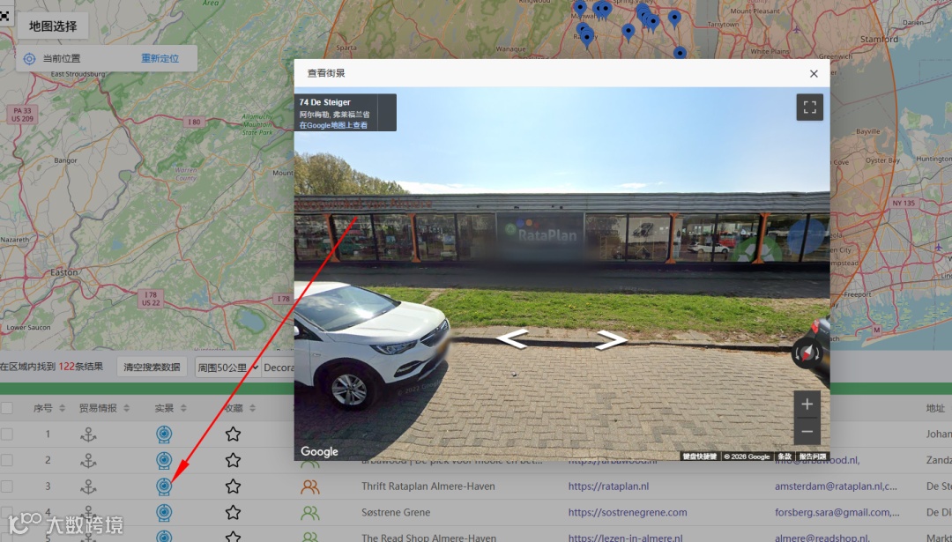The height and width of the screenshot is (542, 952).
Task: Click 重新定位 to relocate position
Action: [x=160, y=58]
